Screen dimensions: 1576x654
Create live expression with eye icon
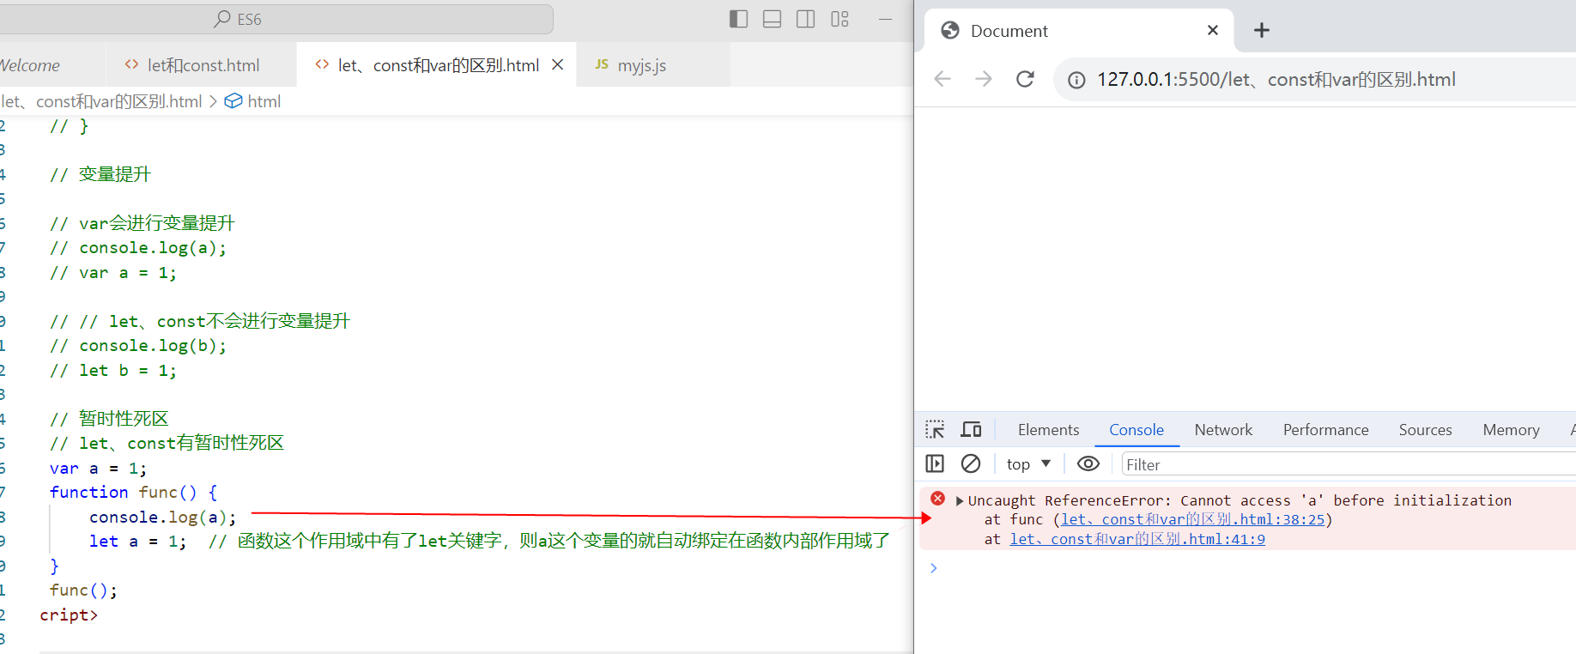click(x=1088, y=463)
